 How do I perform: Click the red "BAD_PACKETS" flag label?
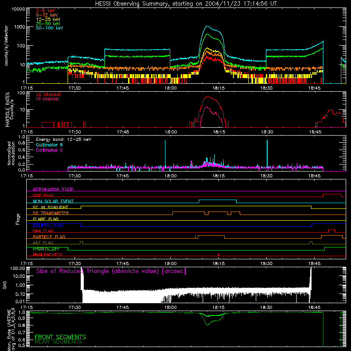tap(48, 254)
